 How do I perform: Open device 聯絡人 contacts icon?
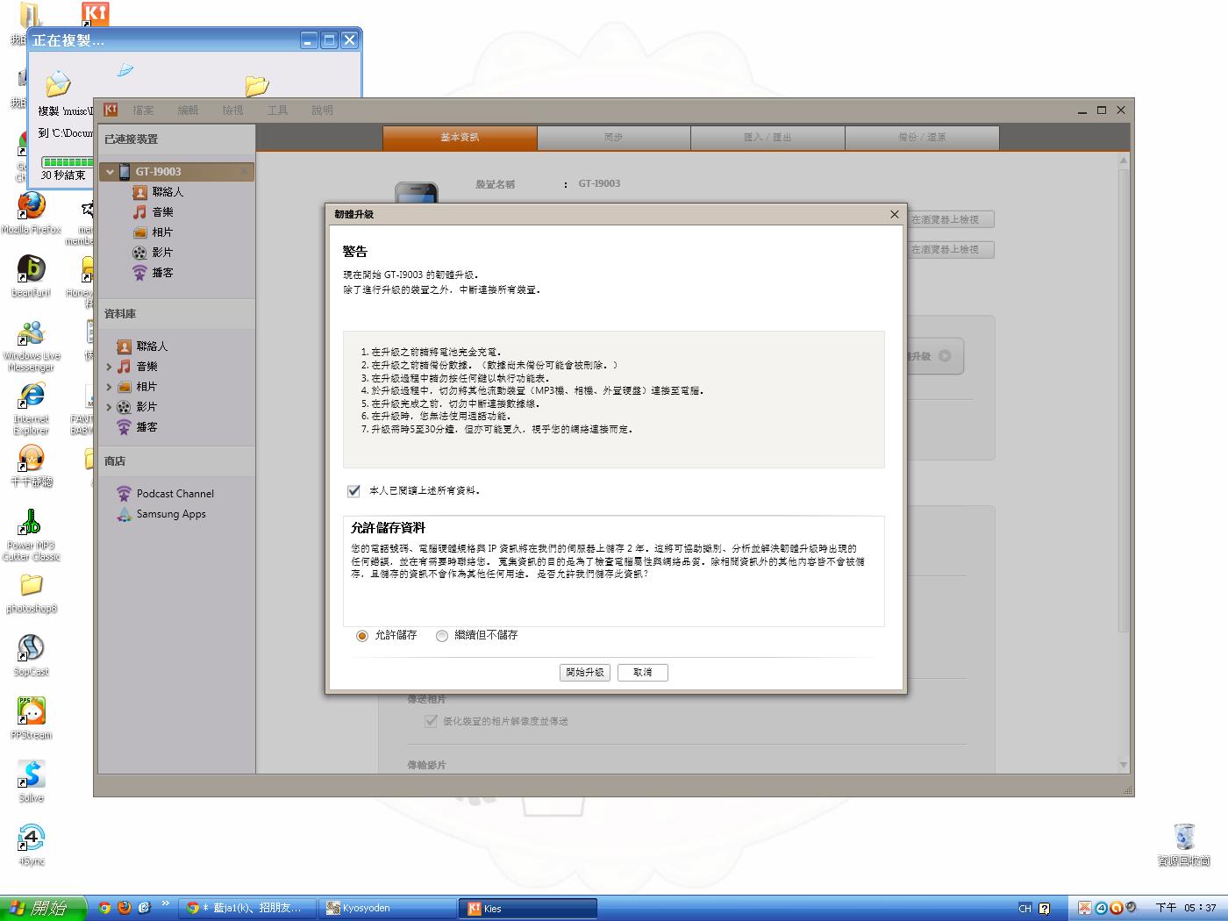click(x=139, y=192)
